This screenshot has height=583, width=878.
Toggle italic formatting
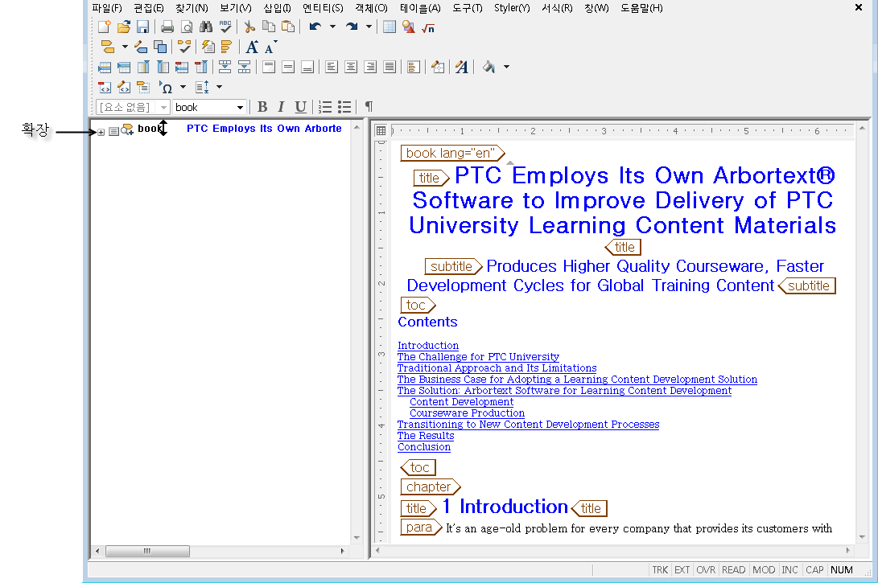281,107
